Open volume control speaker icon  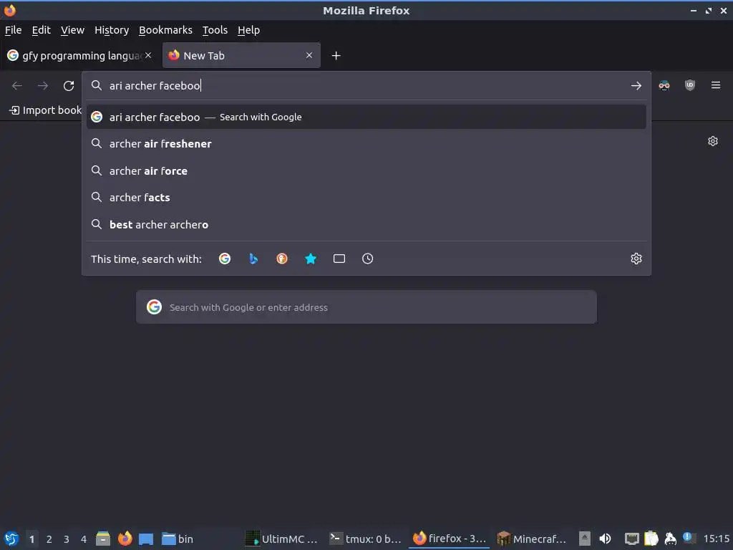coord(605,539)
